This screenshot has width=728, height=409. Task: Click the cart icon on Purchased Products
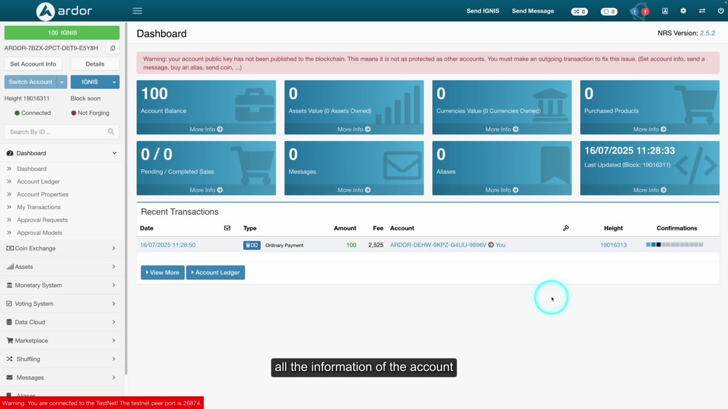pos(697,105)
